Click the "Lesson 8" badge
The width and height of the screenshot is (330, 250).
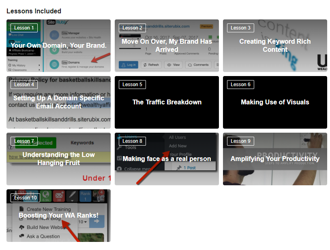[132, 141]
